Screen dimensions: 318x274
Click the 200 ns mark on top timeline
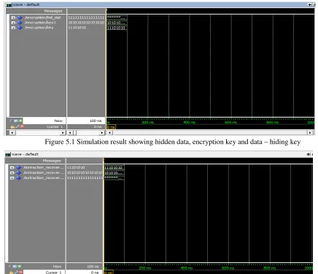[x=148, y=122]
